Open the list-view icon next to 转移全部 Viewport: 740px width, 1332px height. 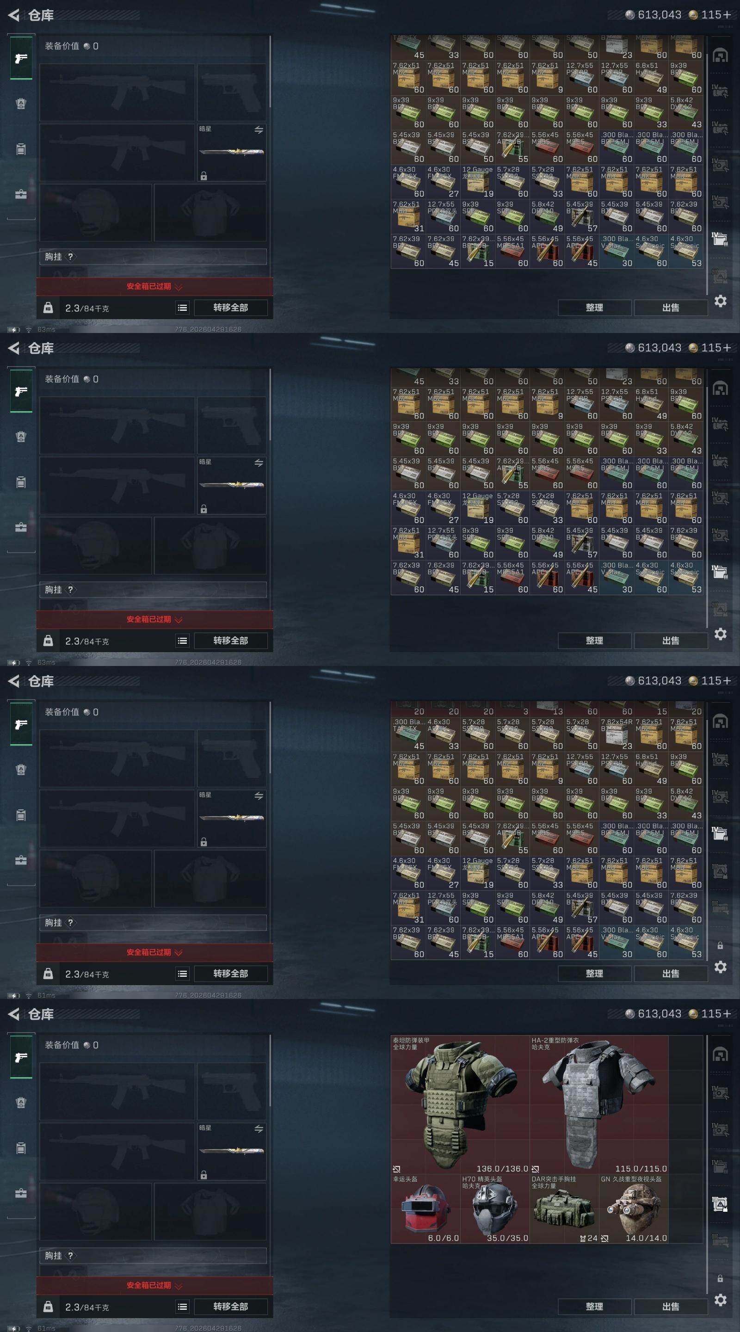[183, 1307]
